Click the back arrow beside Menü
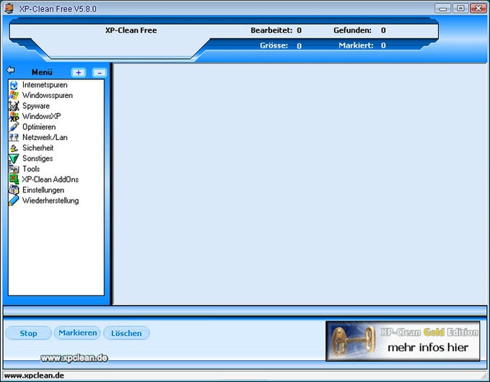 pyautogui.click(x=11, y=70)
